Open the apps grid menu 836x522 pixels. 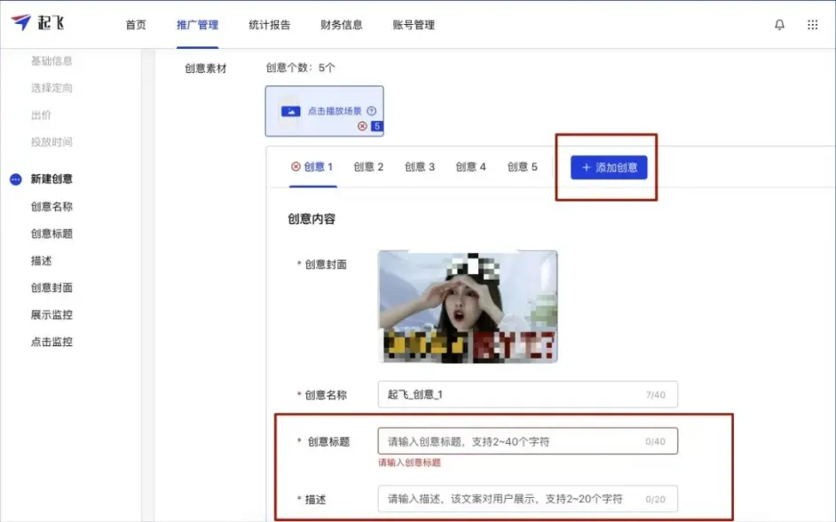click(x=812, y=25)
